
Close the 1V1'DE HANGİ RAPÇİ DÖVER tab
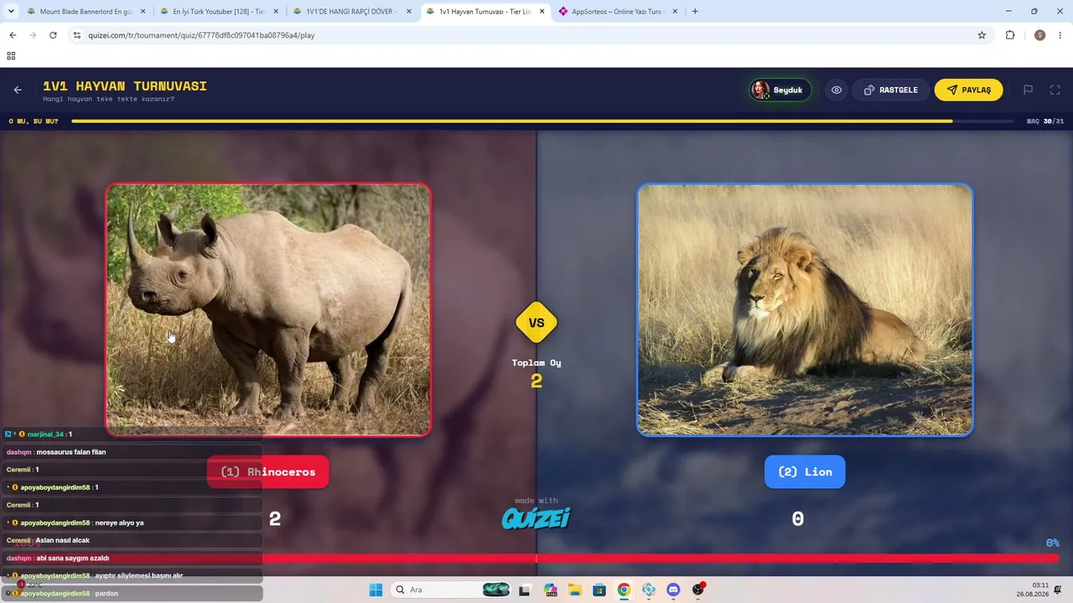tap(409, 12)
